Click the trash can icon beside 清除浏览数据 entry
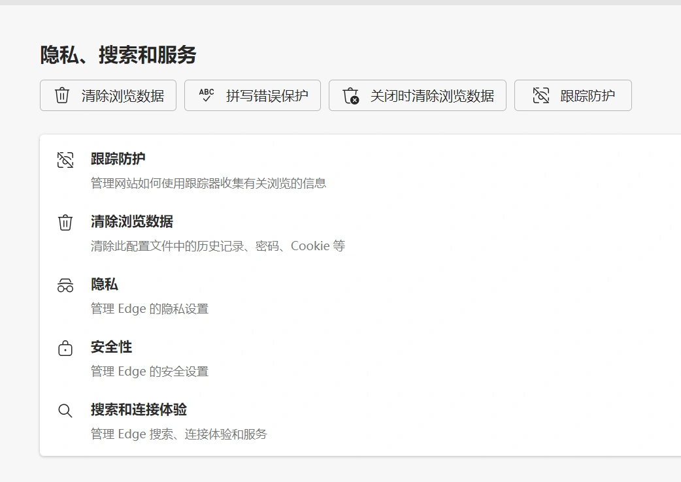 (65, 222)
